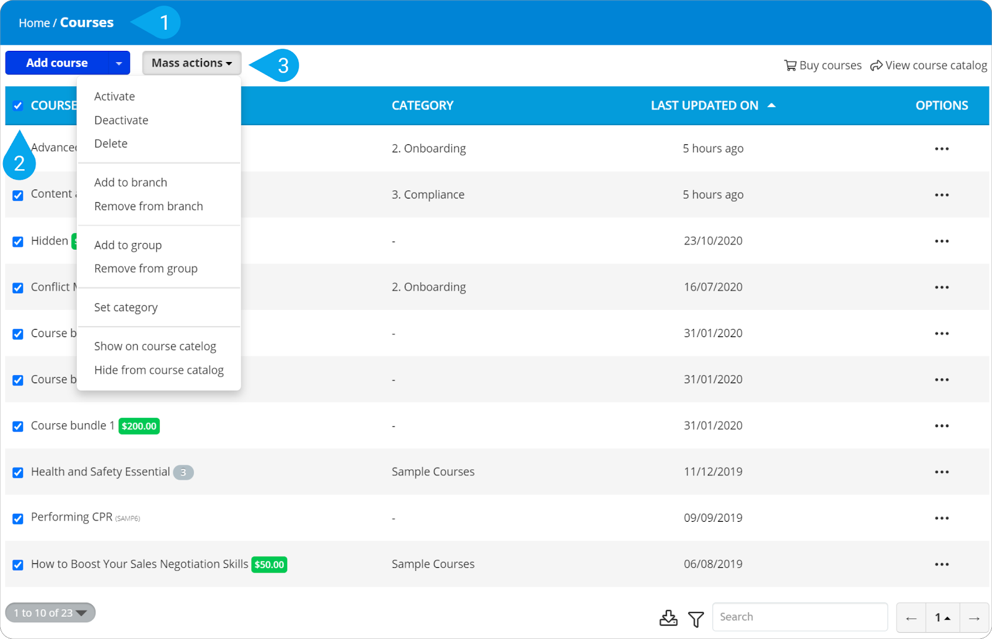Open options dots for Course bundle 1
This screenshot has height=639, width=992.
pyautogui.click(x=942, y=426)
